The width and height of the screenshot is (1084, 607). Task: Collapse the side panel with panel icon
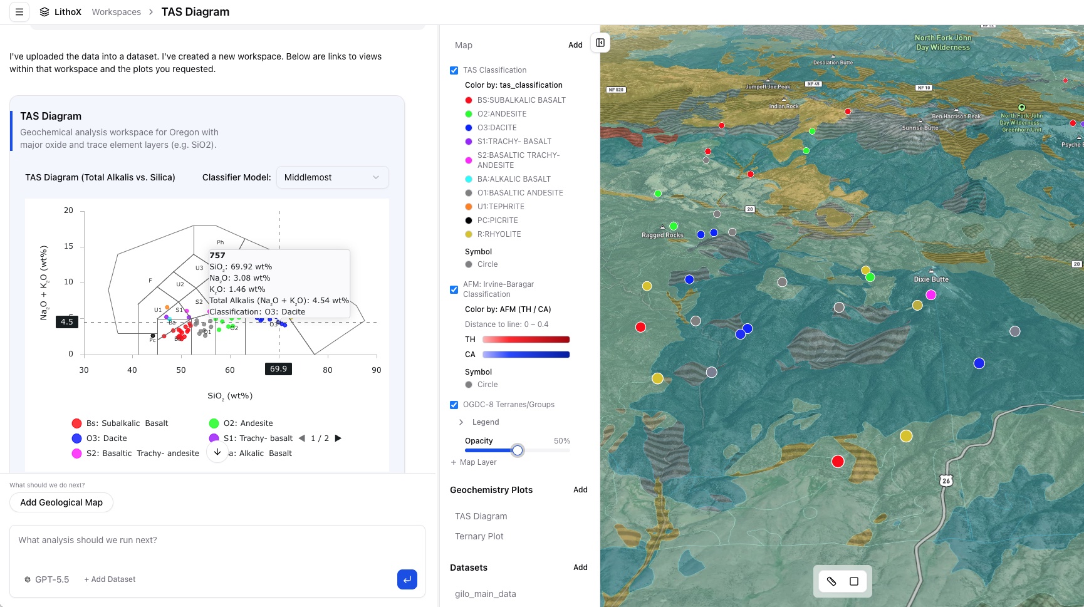click(600, 43)
